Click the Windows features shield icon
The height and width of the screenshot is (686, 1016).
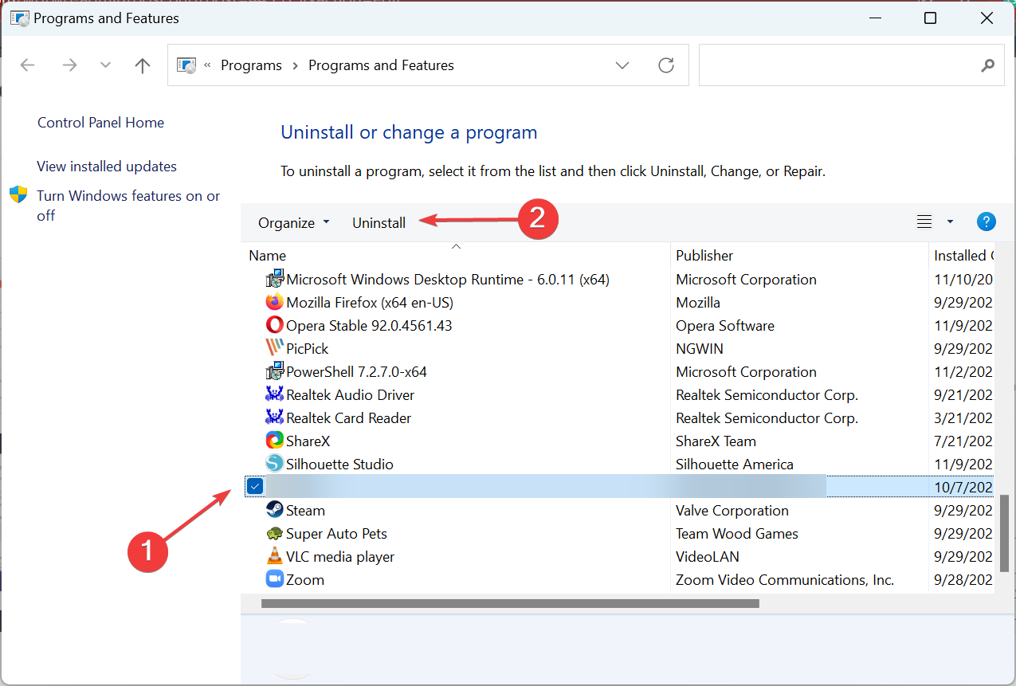[18, 195]
